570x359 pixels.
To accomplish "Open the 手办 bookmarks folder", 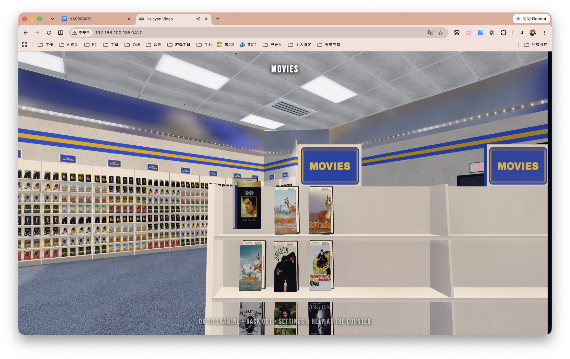I will [204, 45].
